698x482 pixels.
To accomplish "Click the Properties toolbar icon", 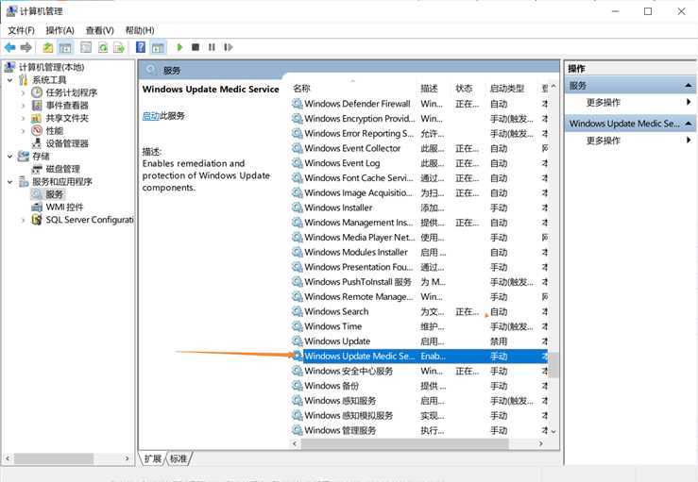I will pos(86,47).
